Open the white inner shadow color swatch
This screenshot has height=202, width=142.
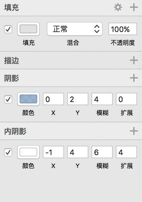(x=28, y=152)
